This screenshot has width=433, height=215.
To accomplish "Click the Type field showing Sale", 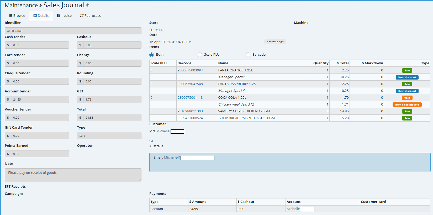I will tap(109, 136).
